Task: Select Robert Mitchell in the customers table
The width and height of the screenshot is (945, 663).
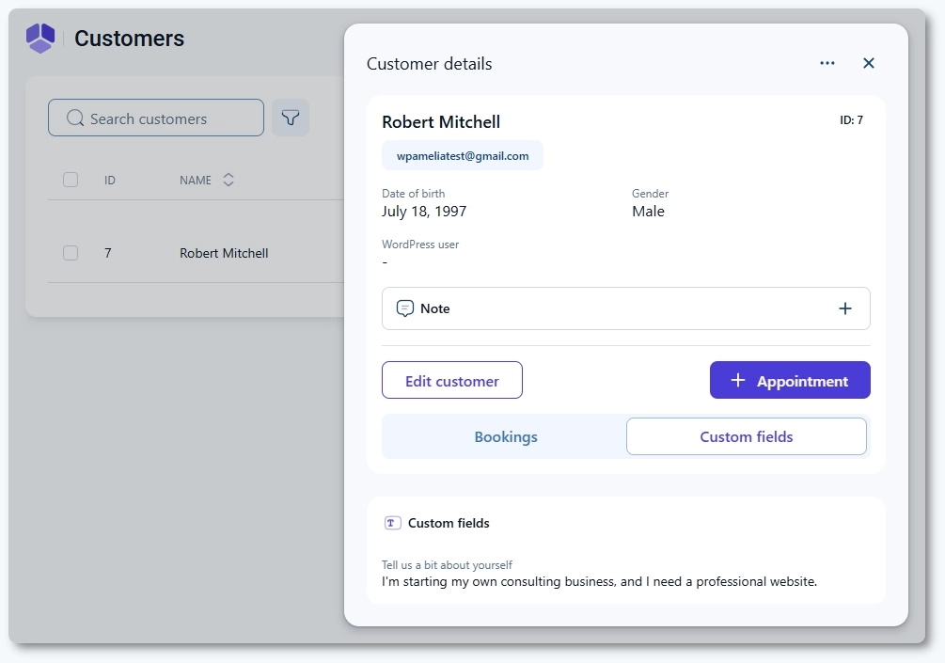Action: [224, 253]
